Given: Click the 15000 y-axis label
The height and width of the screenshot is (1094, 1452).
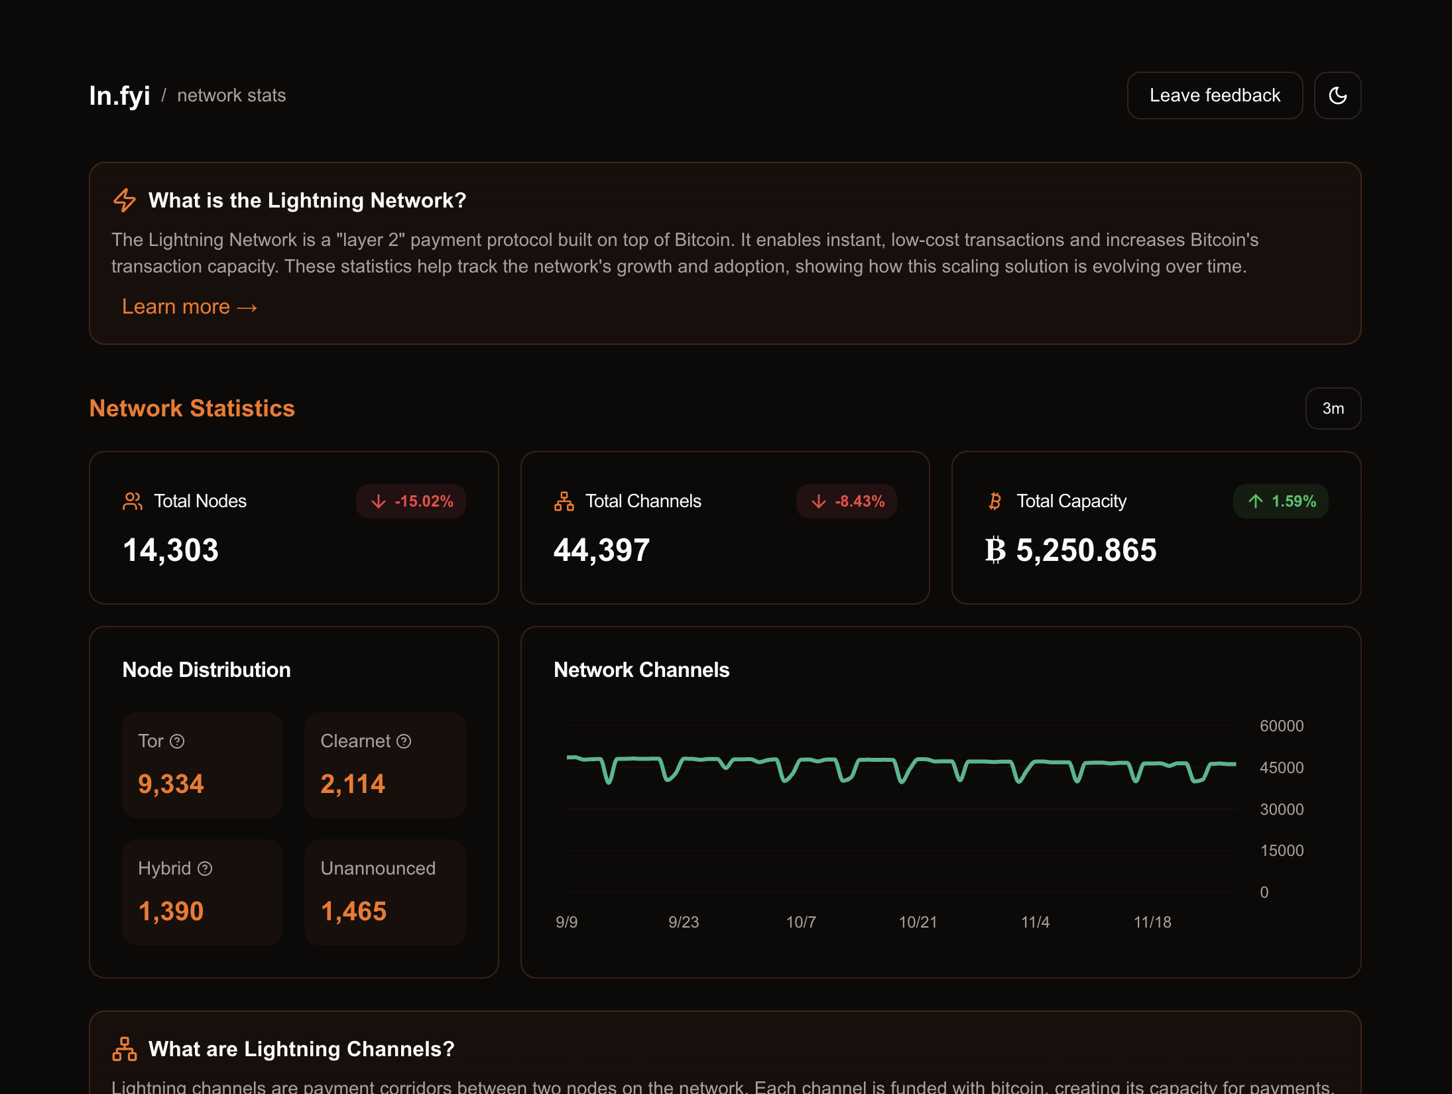Looking at the screenshot, I should point(1282,851).
